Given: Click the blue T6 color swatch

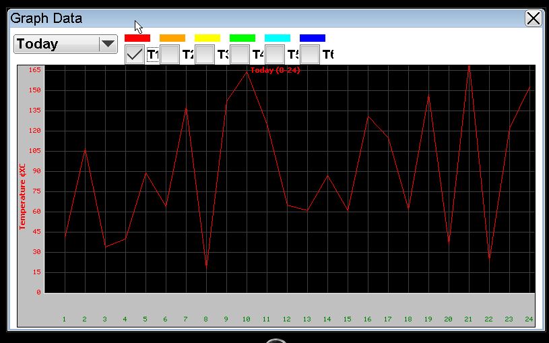Looking at the screenshot, I should [313, 38].
